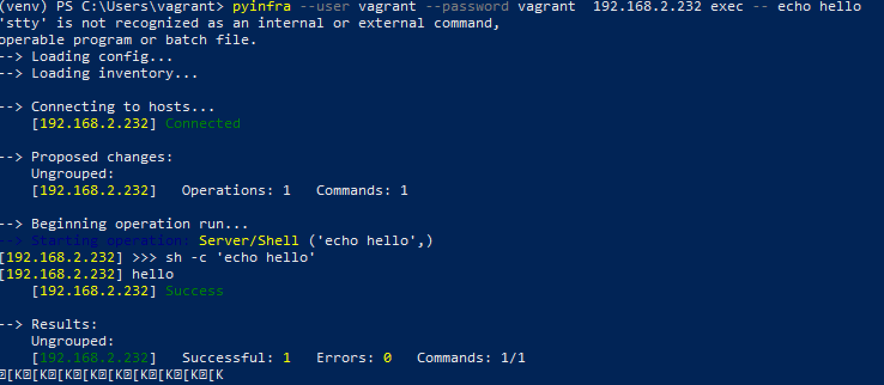Click Operations: 1 count text
Screen dimensions: 884x385
(237, 191)
